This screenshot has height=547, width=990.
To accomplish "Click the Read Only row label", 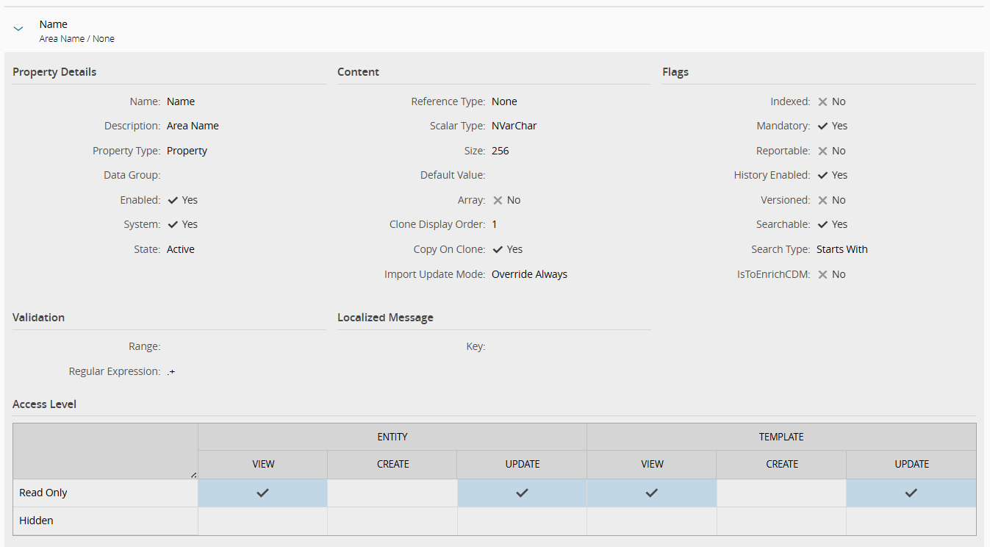I will (43, 493).
